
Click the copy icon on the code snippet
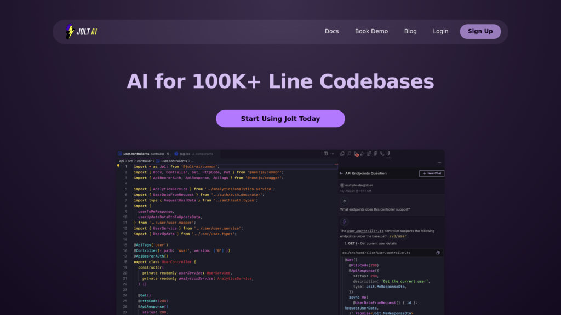point(438,253)
